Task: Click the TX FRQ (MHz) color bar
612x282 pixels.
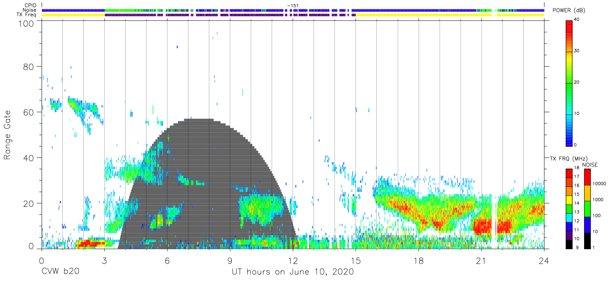Action: point(569,208)
